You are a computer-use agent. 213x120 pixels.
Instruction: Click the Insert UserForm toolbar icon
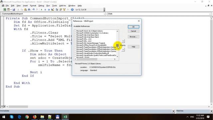[x=8, y=10]
